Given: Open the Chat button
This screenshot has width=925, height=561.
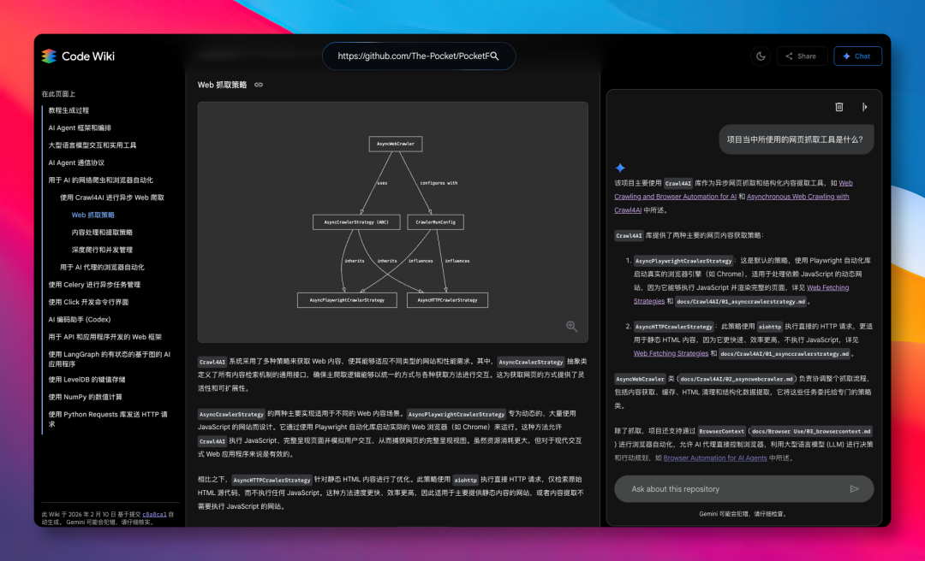Looking at the screenshot, I should click(857, 56).
